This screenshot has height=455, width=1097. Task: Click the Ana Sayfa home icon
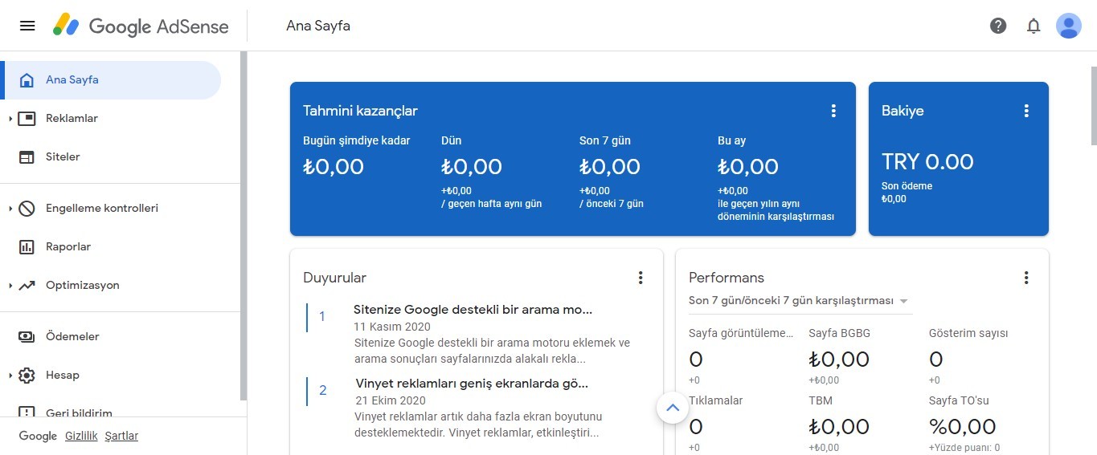[27, 80]
